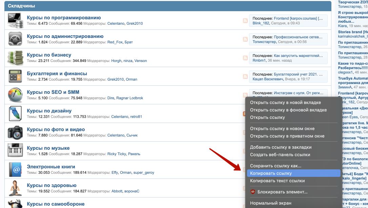Click the calculator icon for Бухгалтерия и финансы
This screenshot has width=368, height=208.
coord(15,76)
